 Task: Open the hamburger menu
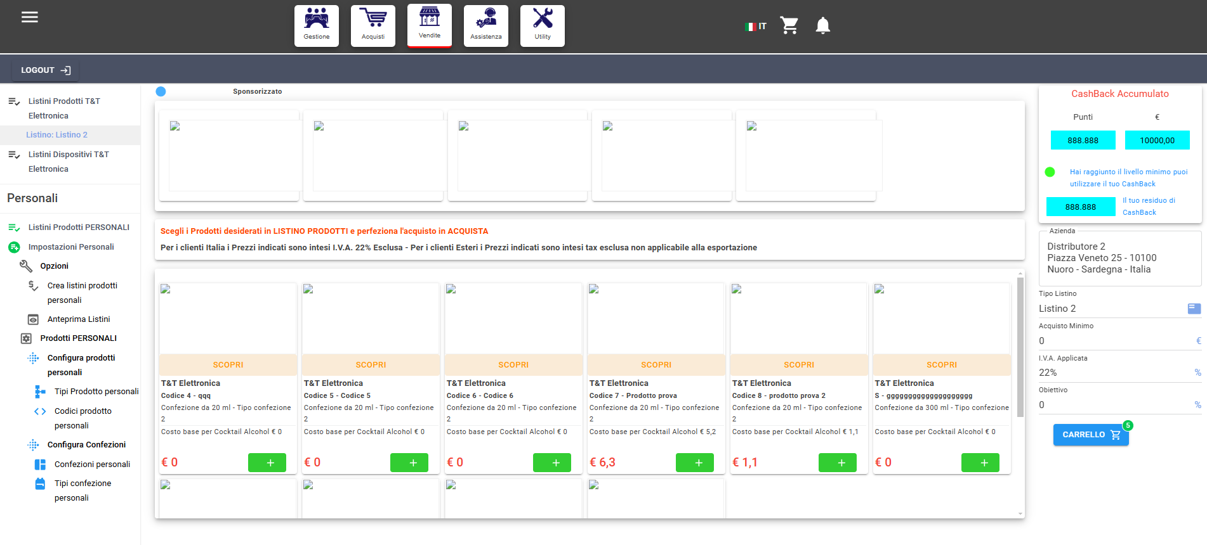pos(30,17)
